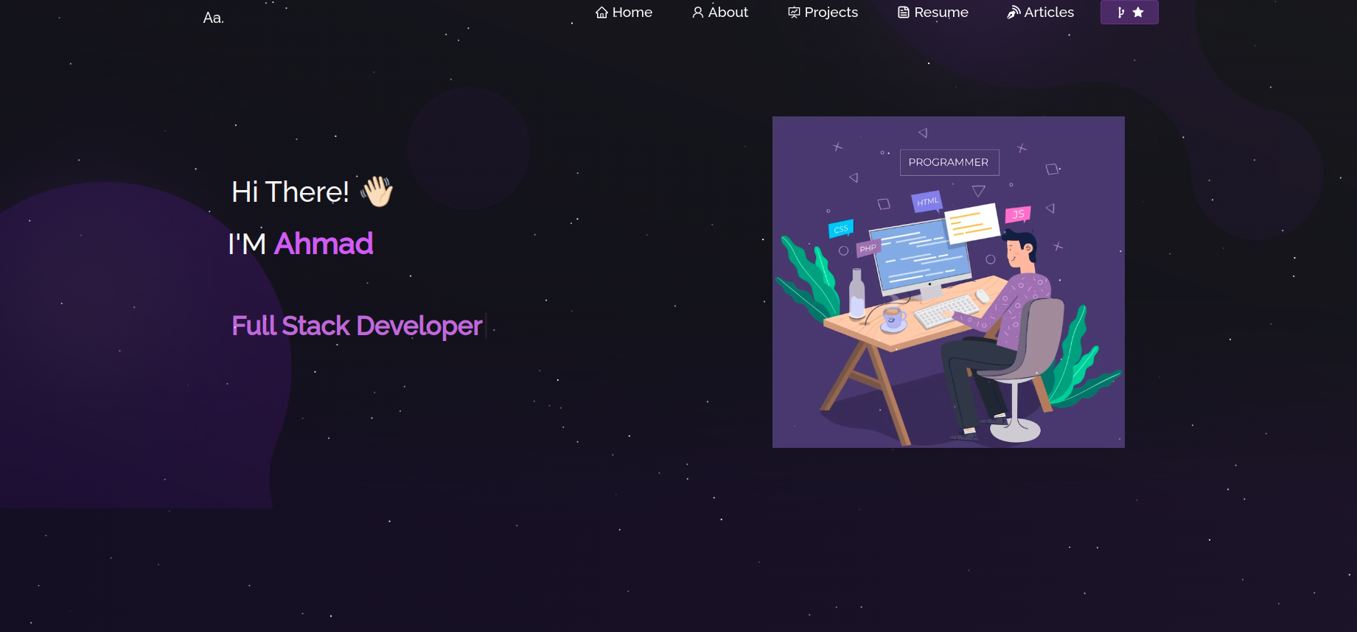Viewport: 1357px width, 632px height.
Task: Click the 'Full Stack Developer' typed text
Action: point(357,326)
